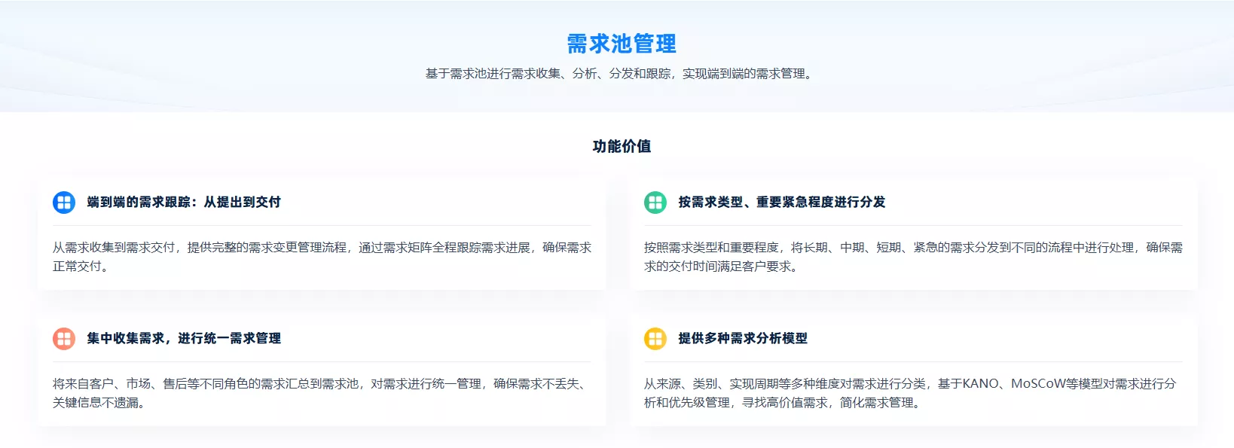Click the yellow grid icon beside 提供多种需求分析模型
This screenshot has width=1234, height=448.
(x=655, y=339)
